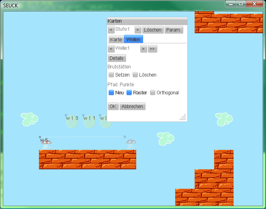Click Abbrechen to cancel
The image size is (266, 209).
click(x=133, y=107)
